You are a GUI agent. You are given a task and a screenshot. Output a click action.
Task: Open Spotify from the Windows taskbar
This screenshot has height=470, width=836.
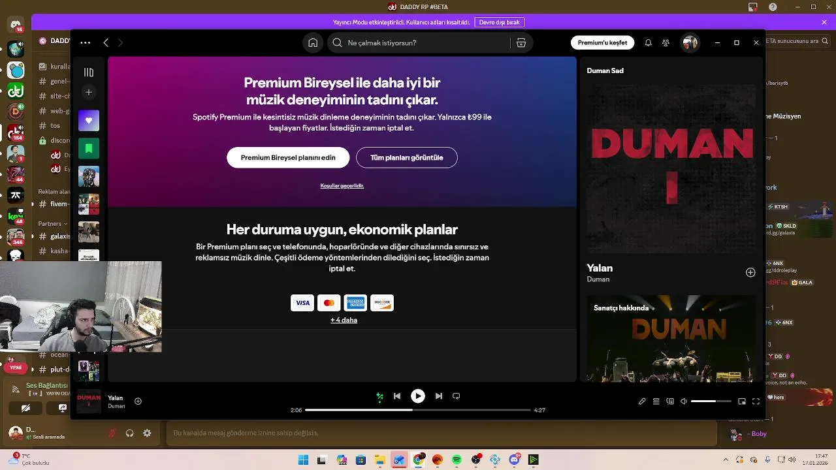tap(457, 460)
